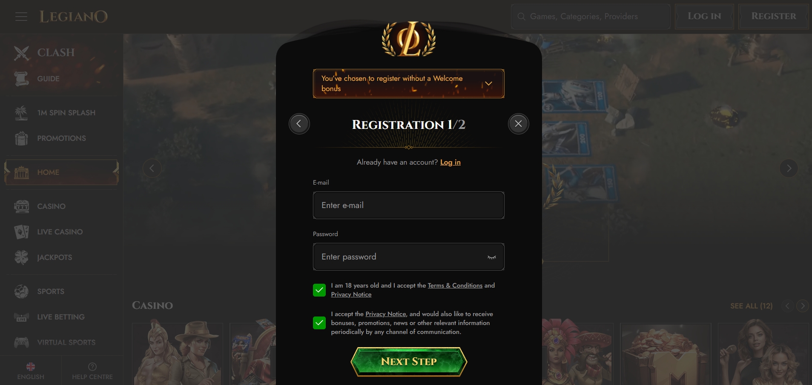Open the Guide scroll icon
Viewport: 812px width, 385px height.
[21, 79]
